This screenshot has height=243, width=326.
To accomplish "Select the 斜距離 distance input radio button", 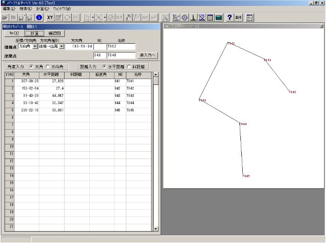I will click(x=129, y=66).
